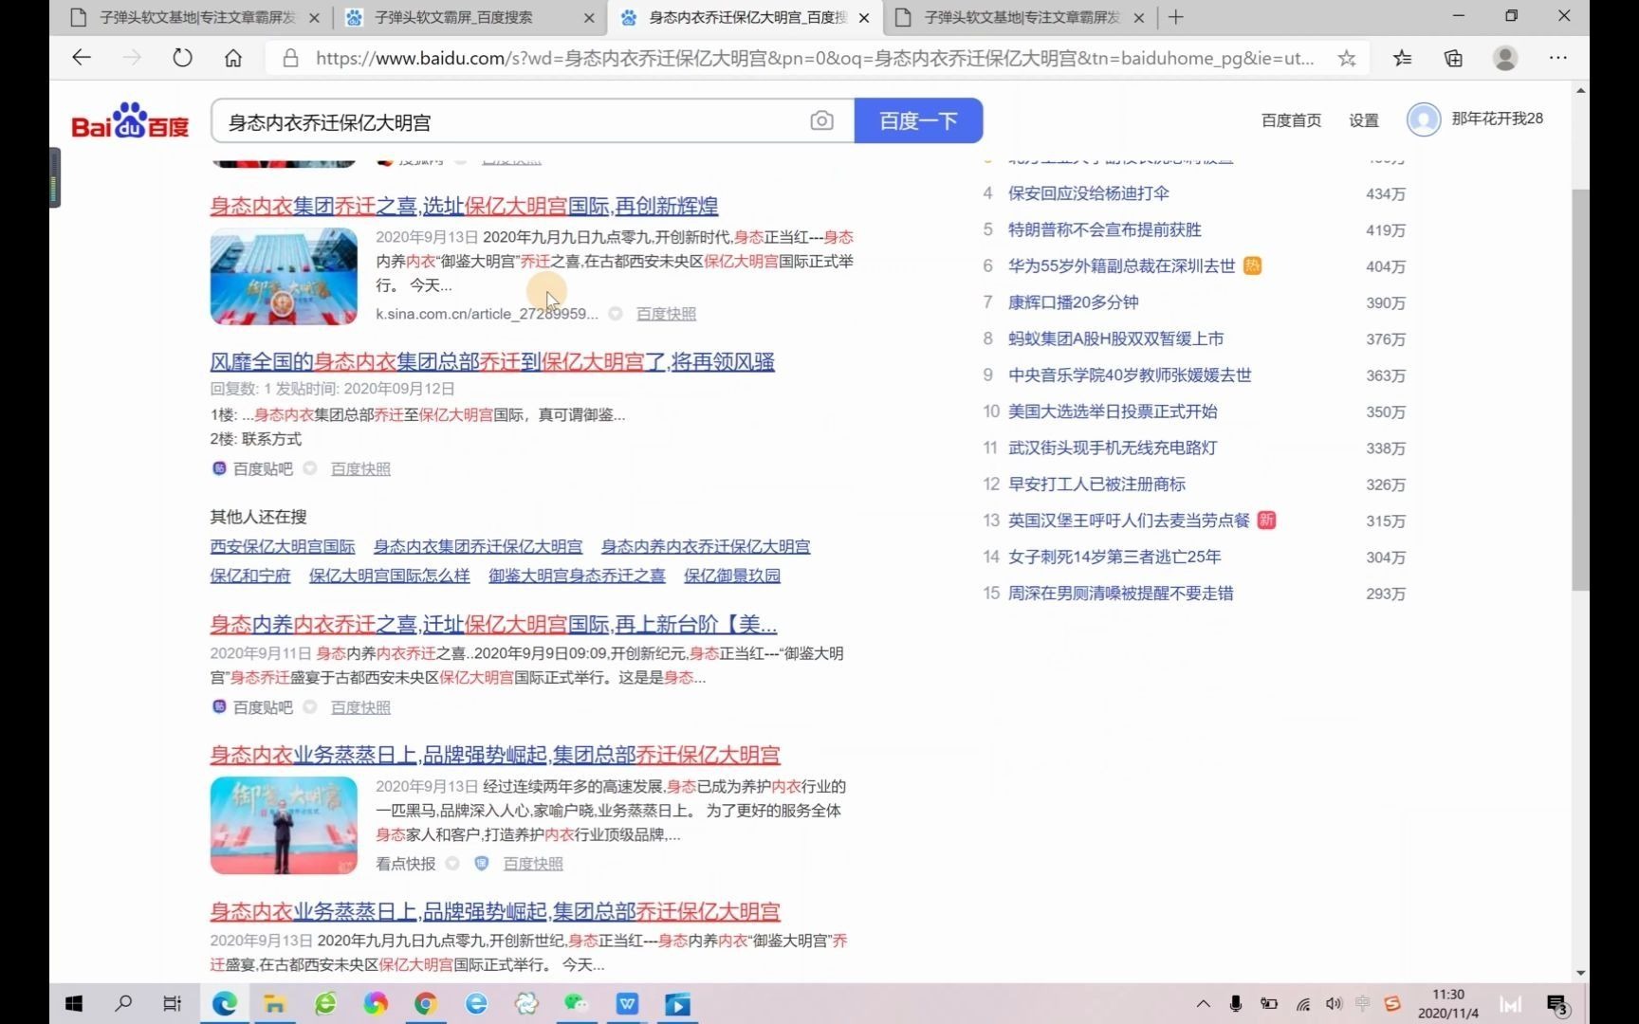Click thumbnail of 身态内衣业务蒸蒸日上 result
The height and width of the screenshot is (1024, 1639).
coord(284,825)
